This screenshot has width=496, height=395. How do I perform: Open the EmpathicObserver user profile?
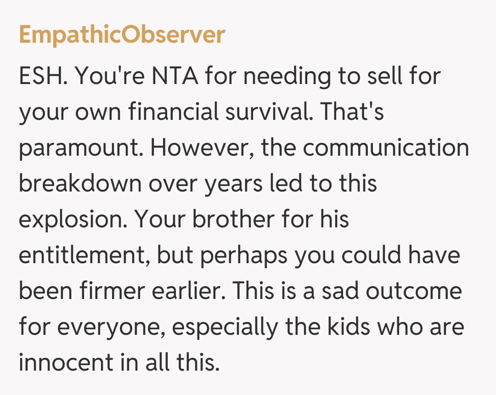coord(122,35)
